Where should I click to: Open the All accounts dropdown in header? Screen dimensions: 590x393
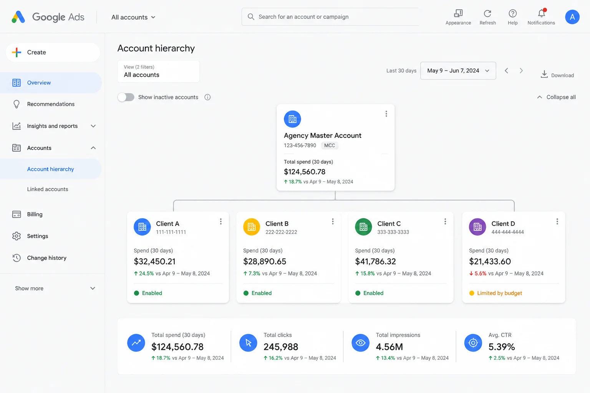pyautogui.click(x=133, y=17)
